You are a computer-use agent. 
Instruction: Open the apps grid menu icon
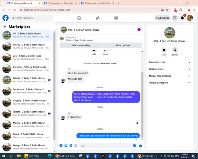pos(175,18)
